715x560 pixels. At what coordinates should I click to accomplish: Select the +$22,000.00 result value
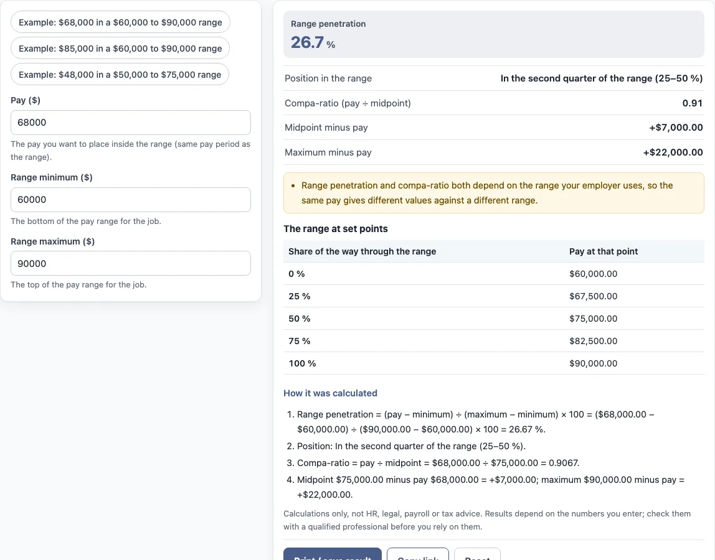673,152
